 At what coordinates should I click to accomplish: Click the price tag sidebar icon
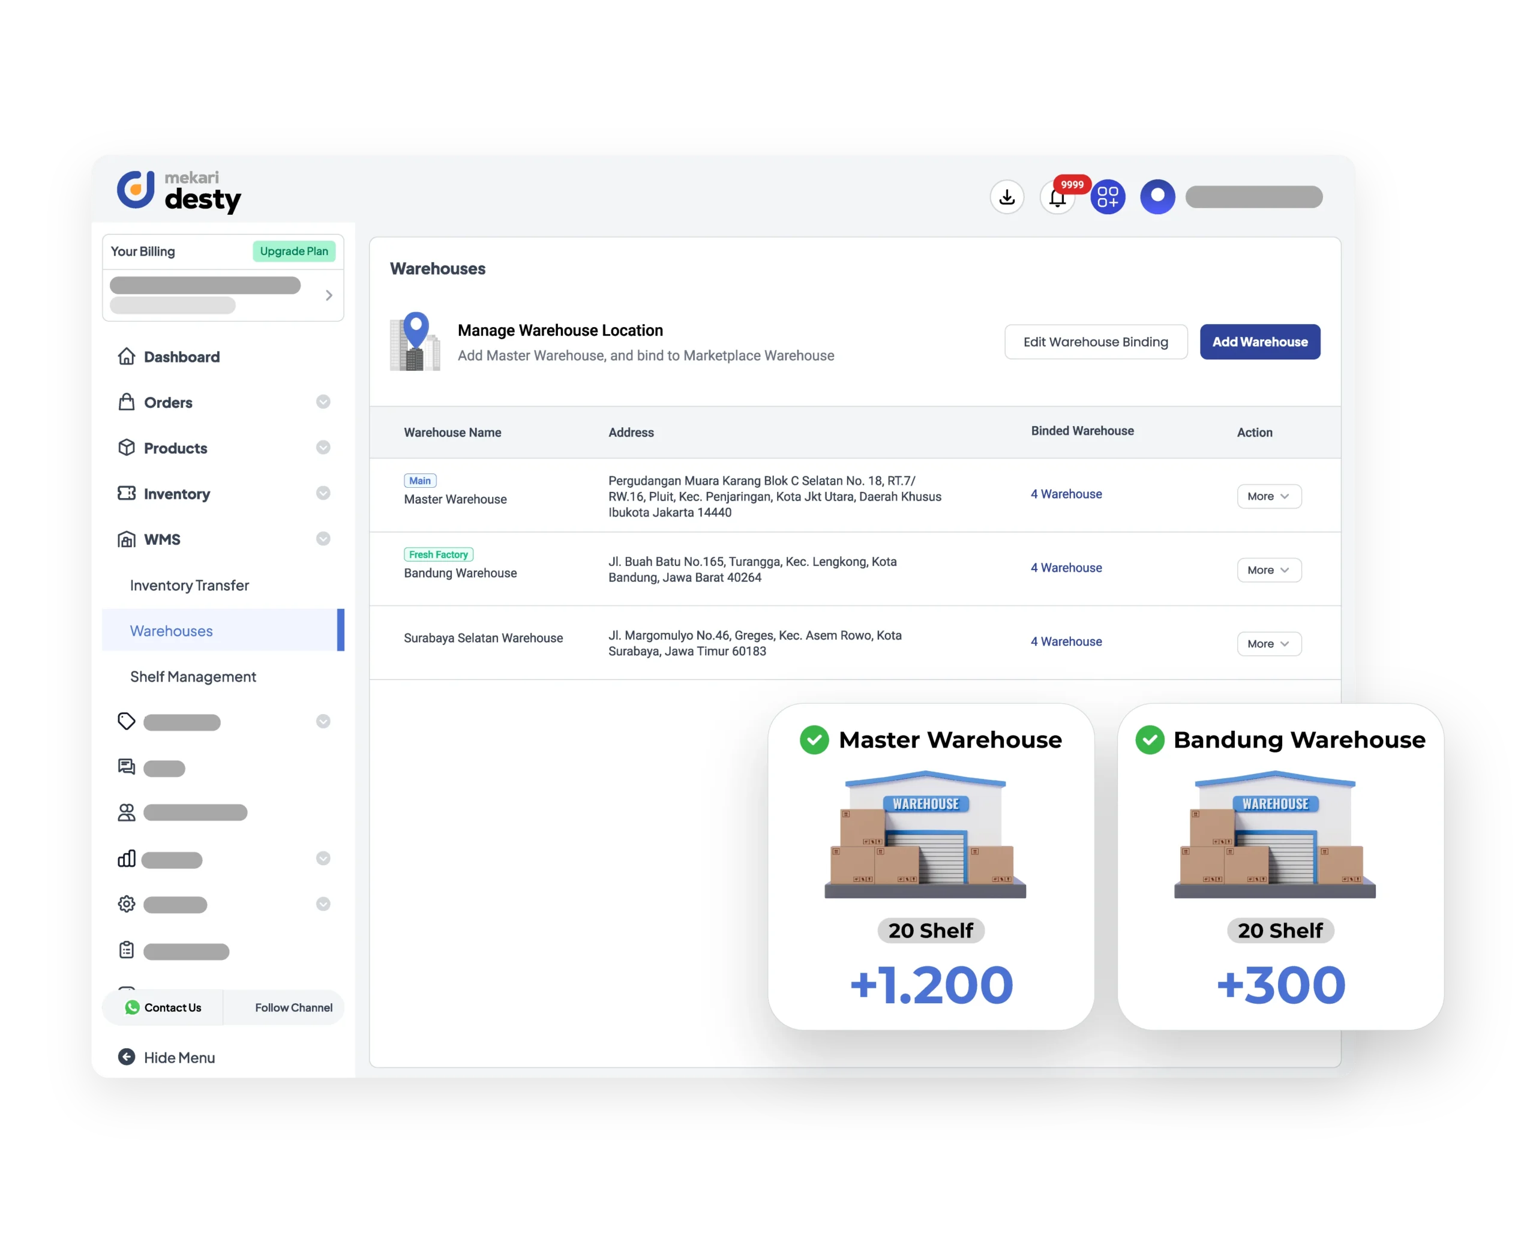pyautogui.click(x=127, y=721)
